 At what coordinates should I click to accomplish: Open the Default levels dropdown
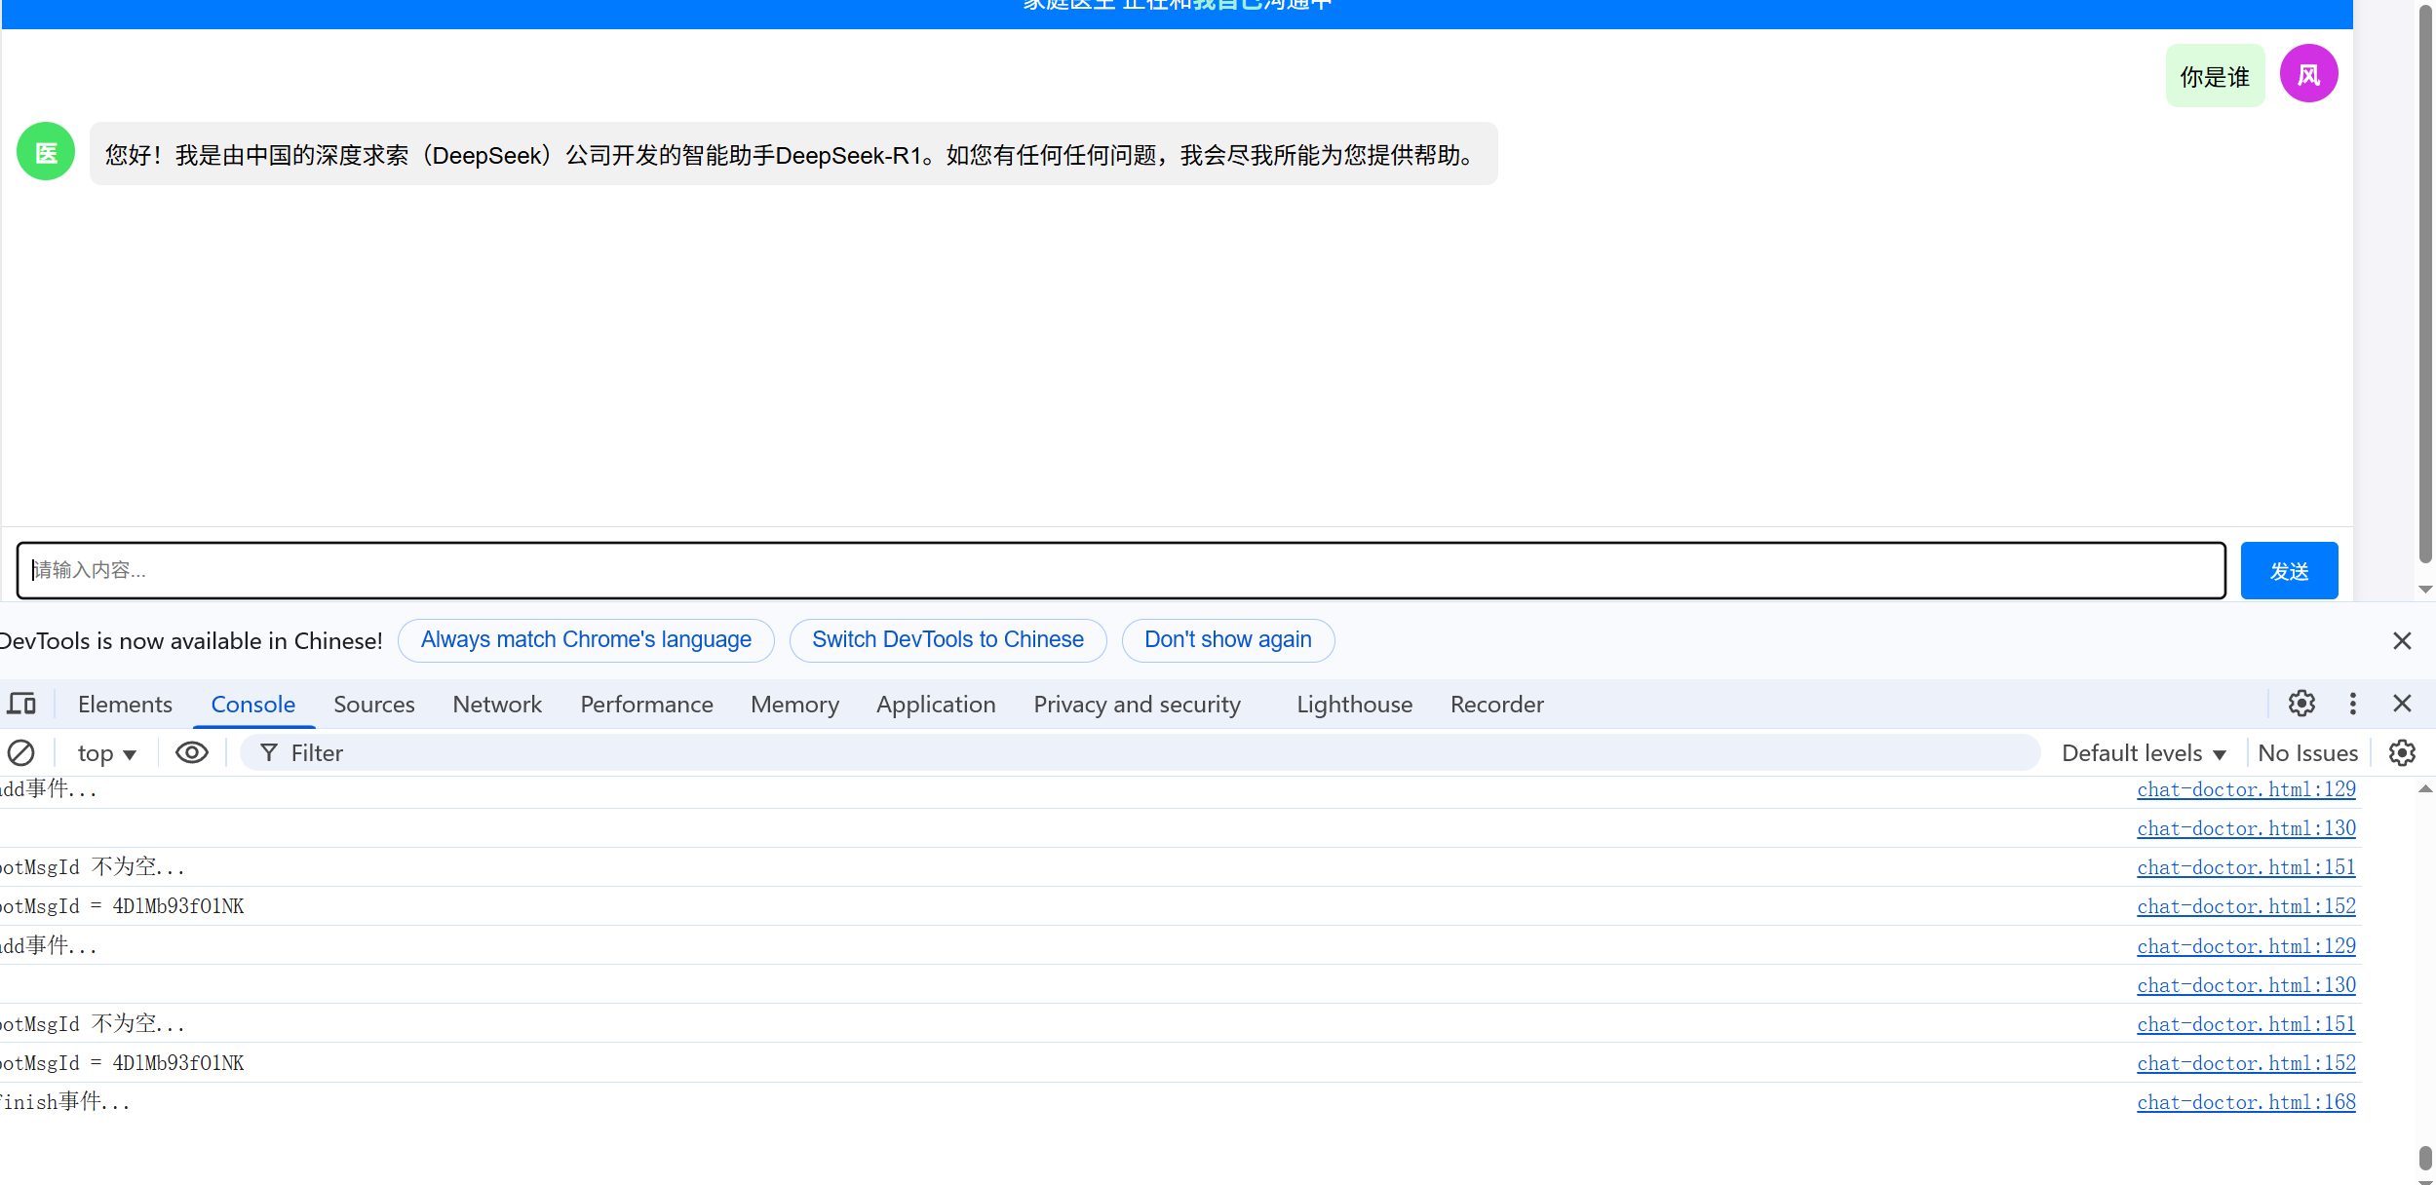(x=2144, y=753)
